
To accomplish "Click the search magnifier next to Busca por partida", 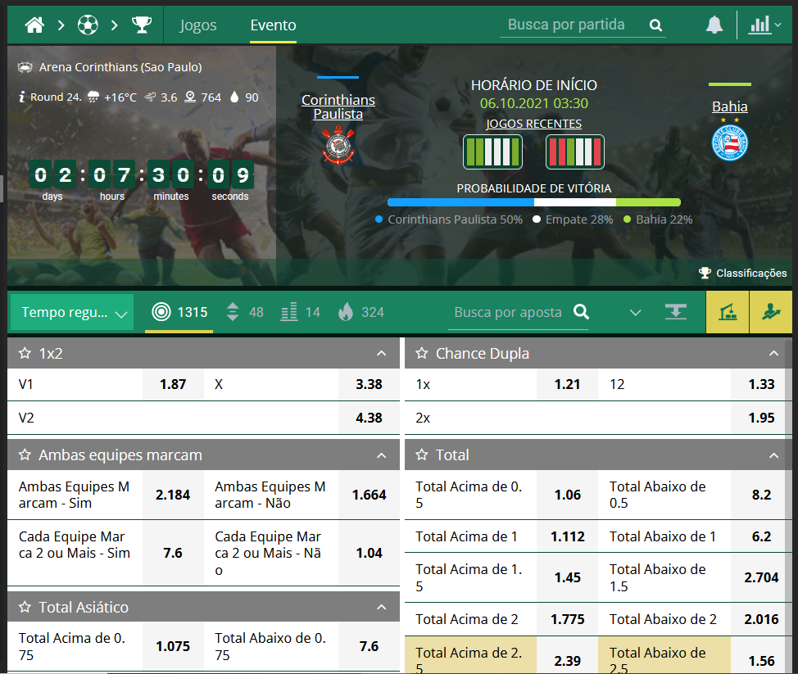I will point(656,25).
